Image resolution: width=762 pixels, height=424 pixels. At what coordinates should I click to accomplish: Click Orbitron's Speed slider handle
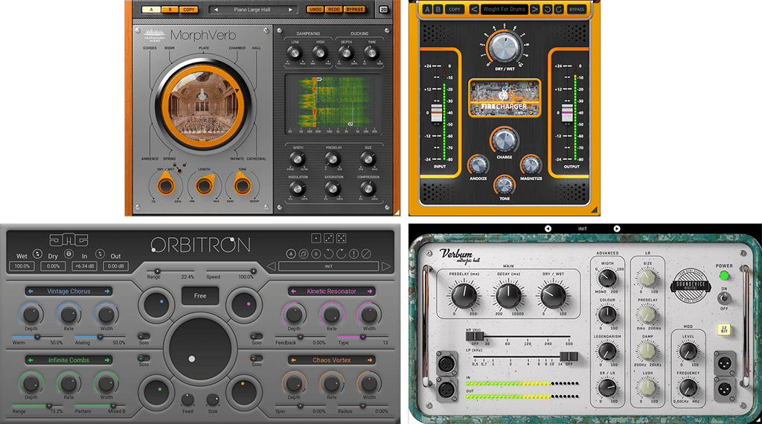pos(253,271)
